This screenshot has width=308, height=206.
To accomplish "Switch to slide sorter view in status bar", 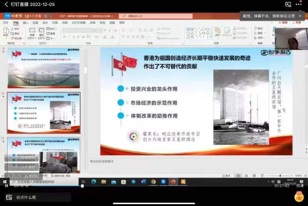I will (246, 176).
